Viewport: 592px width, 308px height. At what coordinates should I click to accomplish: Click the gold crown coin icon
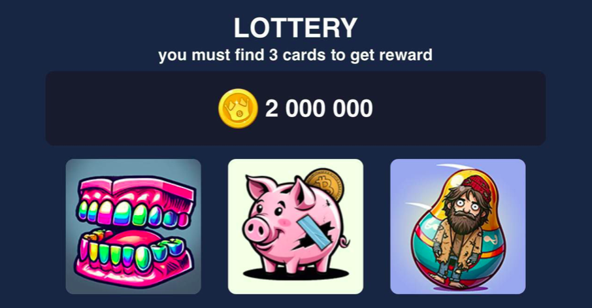point(238,109)
